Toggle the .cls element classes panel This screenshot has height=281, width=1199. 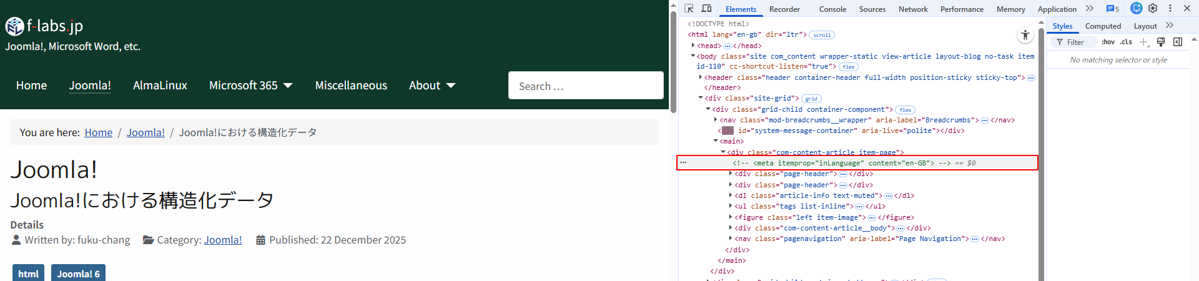click(1126, 42)
